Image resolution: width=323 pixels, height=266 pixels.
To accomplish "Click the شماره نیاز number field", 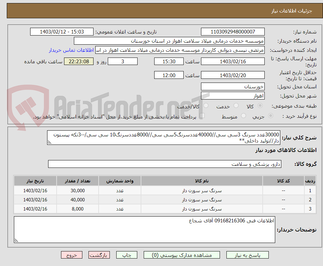I will pyautogui.click(x=233, y=32).
